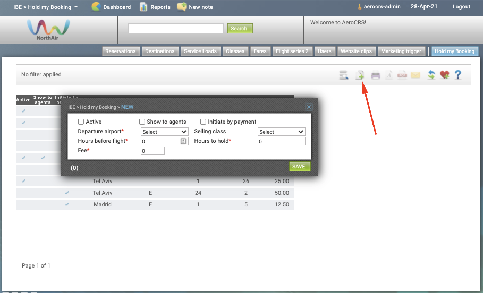The image size is (483, 293).
Task: Click the key icon beside aerocrs-admin
Action: (x=359, y=7)
